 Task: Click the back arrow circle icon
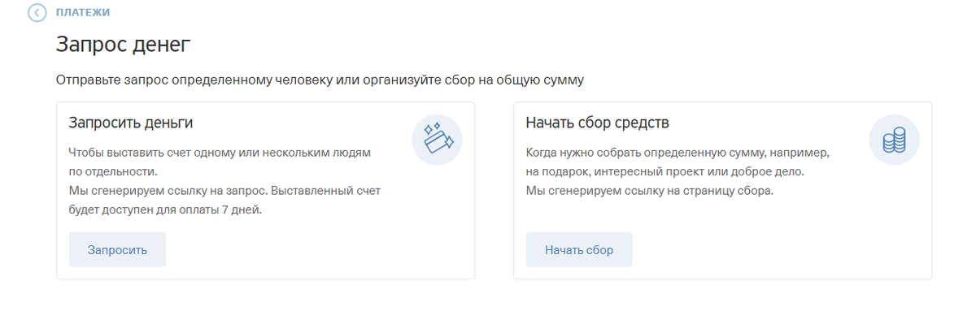(x=37, y=12)
